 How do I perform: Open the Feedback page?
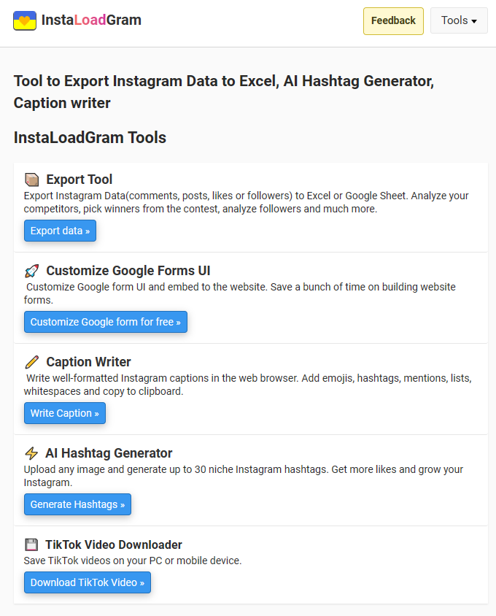point(393,20)
